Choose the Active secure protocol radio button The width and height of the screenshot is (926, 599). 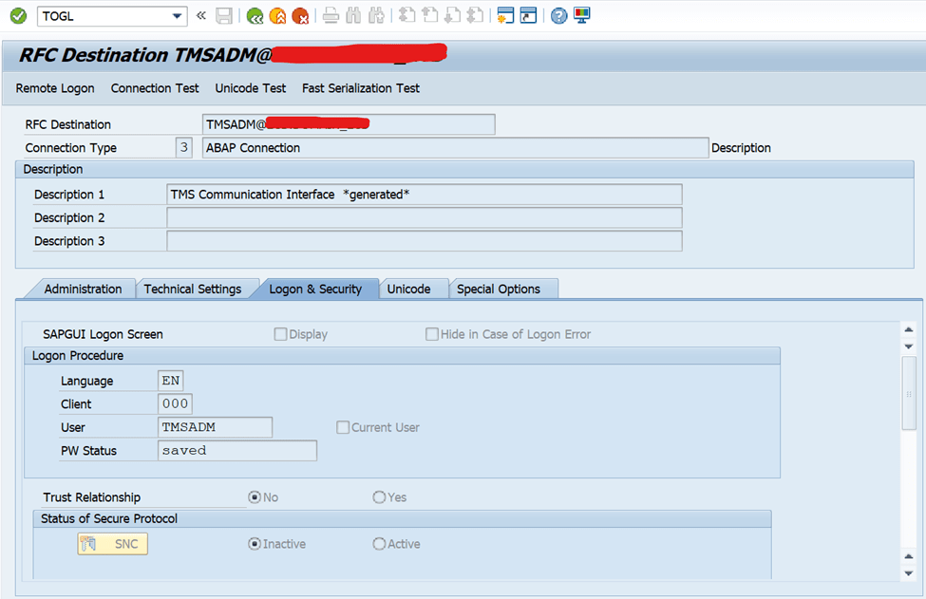click(379, 544)
